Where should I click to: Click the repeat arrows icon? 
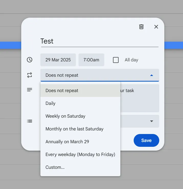click(29, 75)
